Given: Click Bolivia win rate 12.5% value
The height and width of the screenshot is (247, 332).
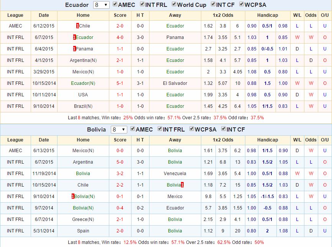Looking at the screenshot, I should pyautogui.click(x=130, y=242).
